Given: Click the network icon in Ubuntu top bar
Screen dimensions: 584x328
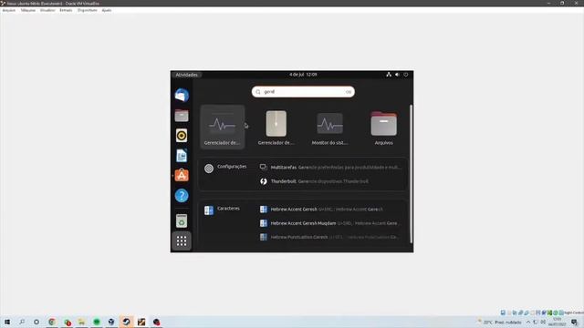Looking at the screenshot, I should point(389,75).
